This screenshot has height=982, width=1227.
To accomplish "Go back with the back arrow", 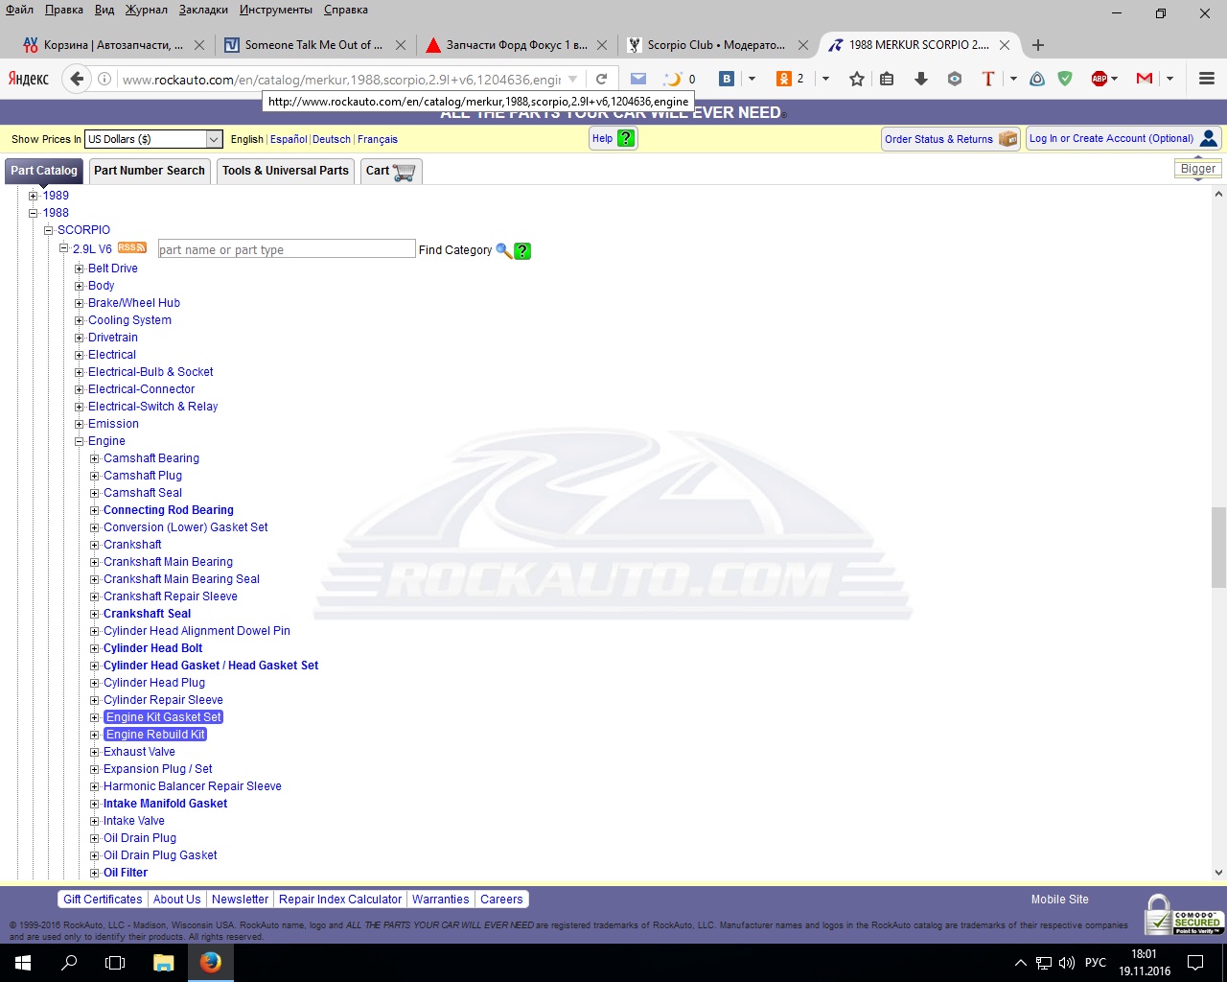I will click(x=78, y=79).
